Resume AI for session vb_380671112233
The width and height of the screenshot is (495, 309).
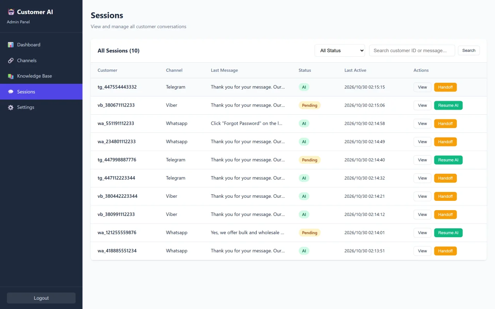448,105
